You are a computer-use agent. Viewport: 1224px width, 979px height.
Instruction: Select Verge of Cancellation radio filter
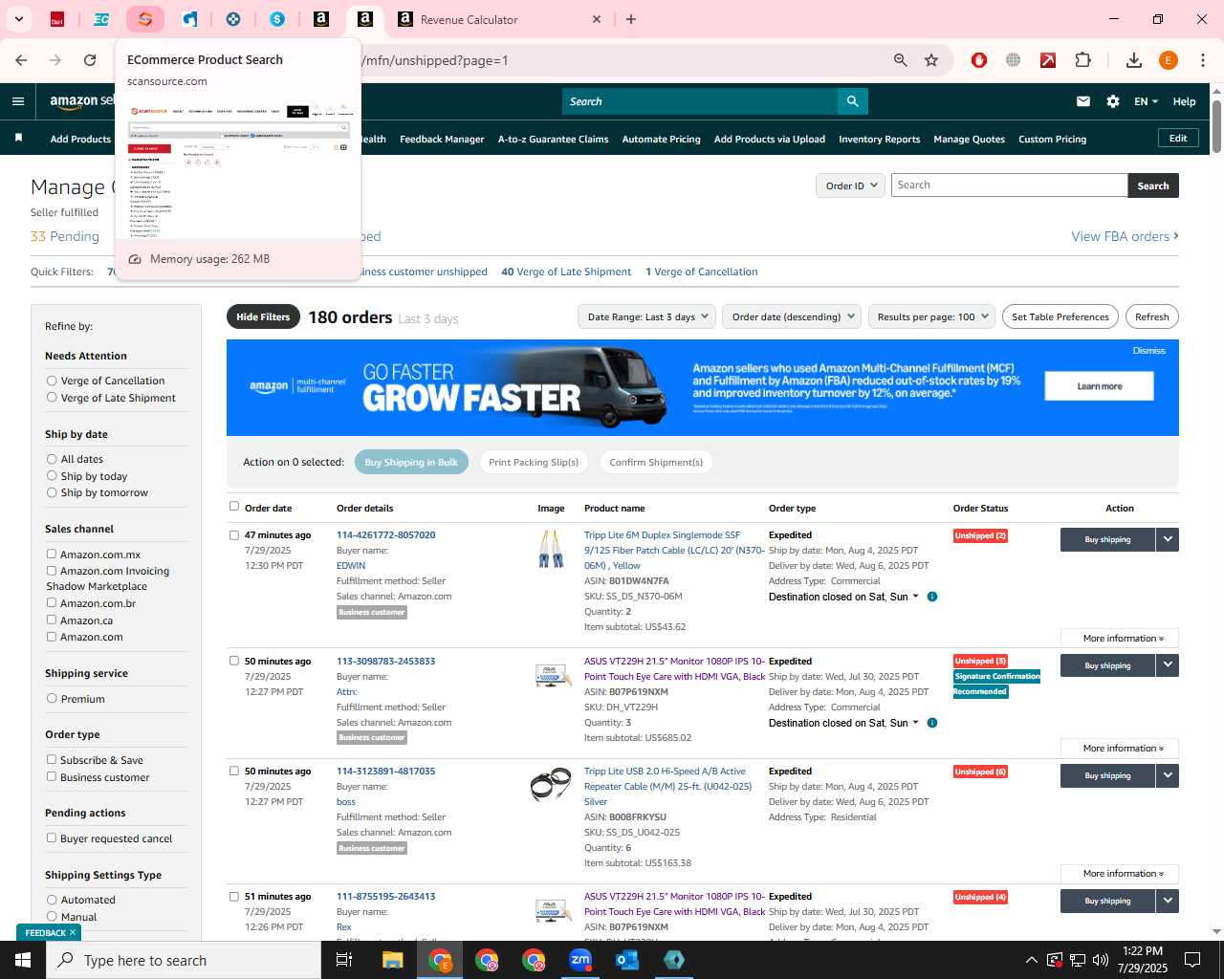pyautogui.click(x=52, y=381)
